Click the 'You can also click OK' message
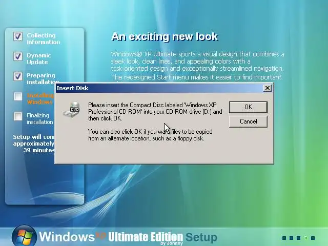 coord(150,135)
